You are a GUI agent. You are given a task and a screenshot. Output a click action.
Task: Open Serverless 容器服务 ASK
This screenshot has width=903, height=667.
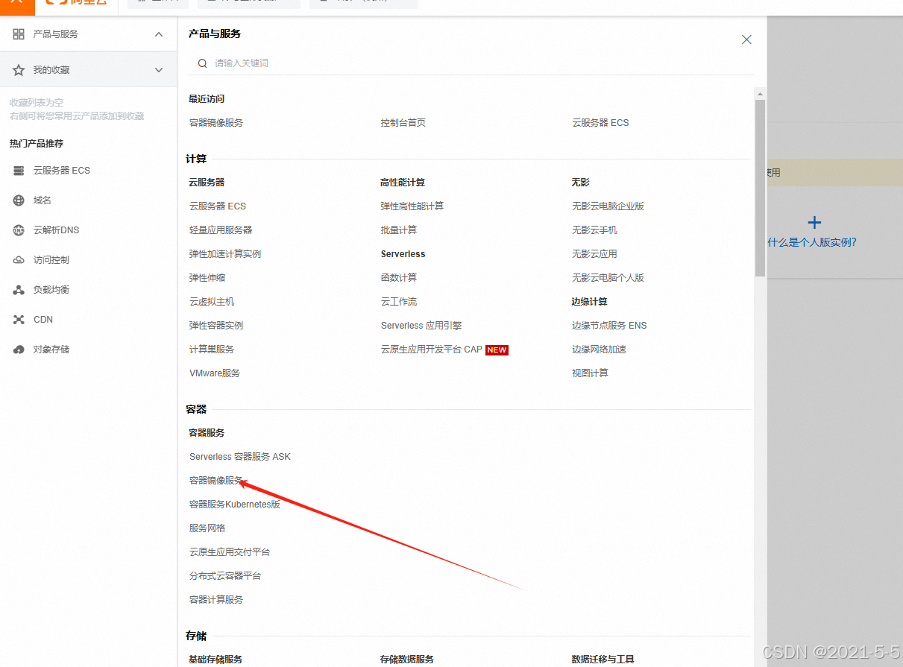pyautogui.click(x=240, y=457)
